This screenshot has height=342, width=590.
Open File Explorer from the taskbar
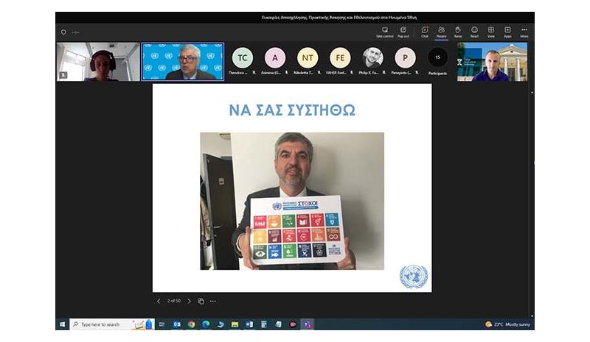[235, 324]
